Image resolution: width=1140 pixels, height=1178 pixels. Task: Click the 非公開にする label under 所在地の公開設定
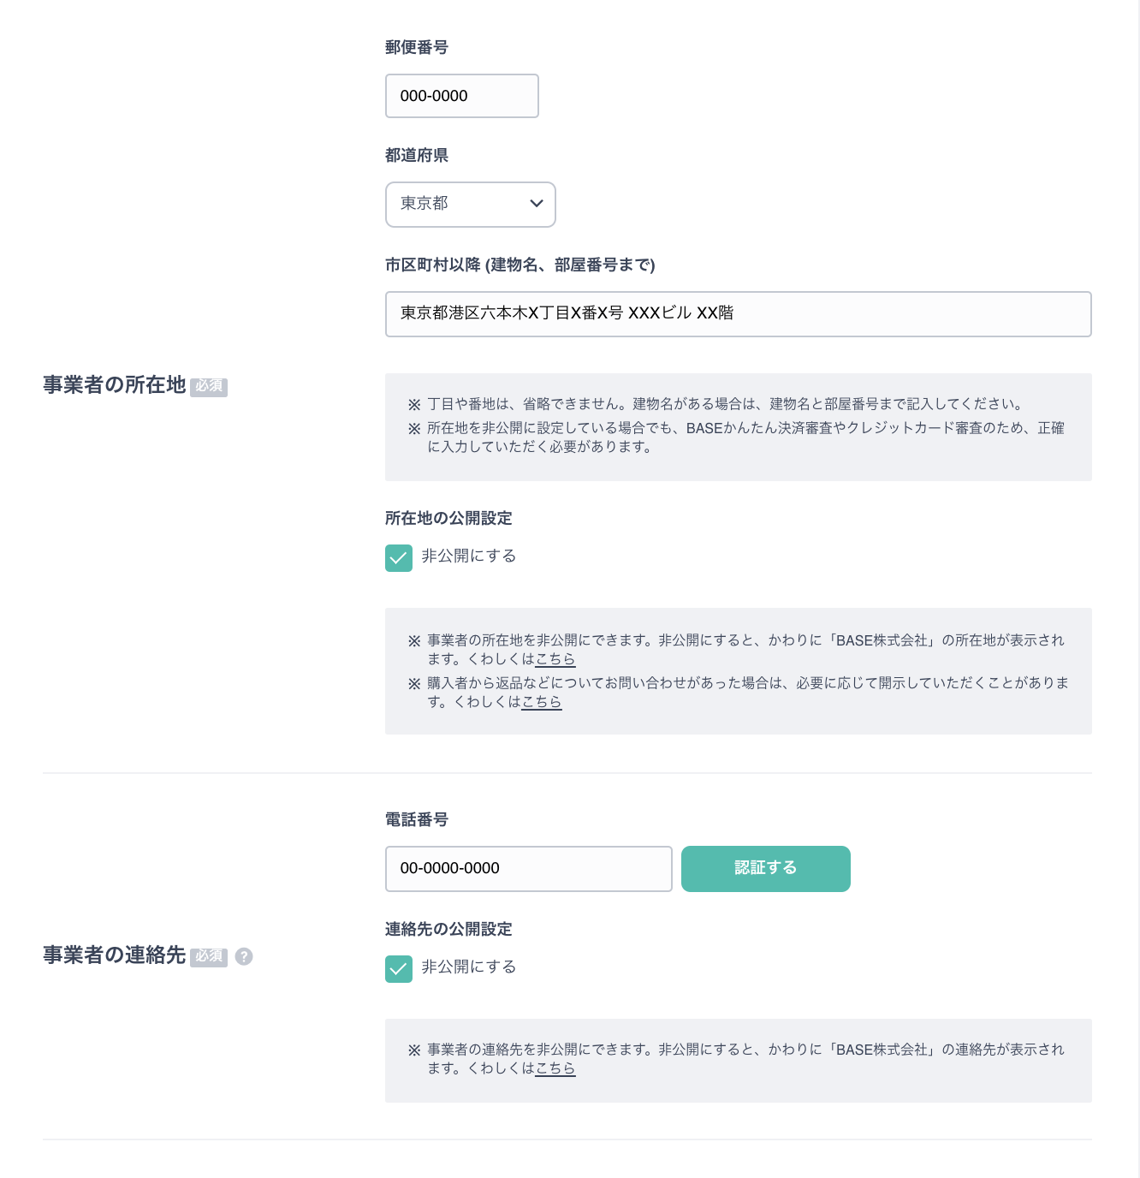[469, 556]
